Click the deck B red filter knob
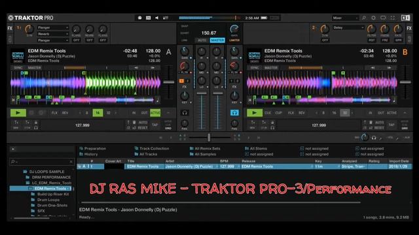Image resolution: width=419 pixels, height=235 pixels. [x=234, y=66]
